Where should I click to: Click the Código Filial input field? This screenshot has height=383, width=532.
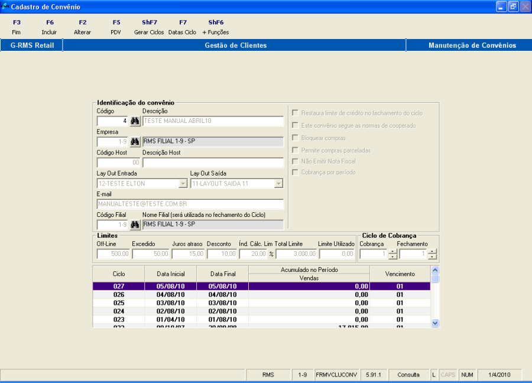[112, 225]
